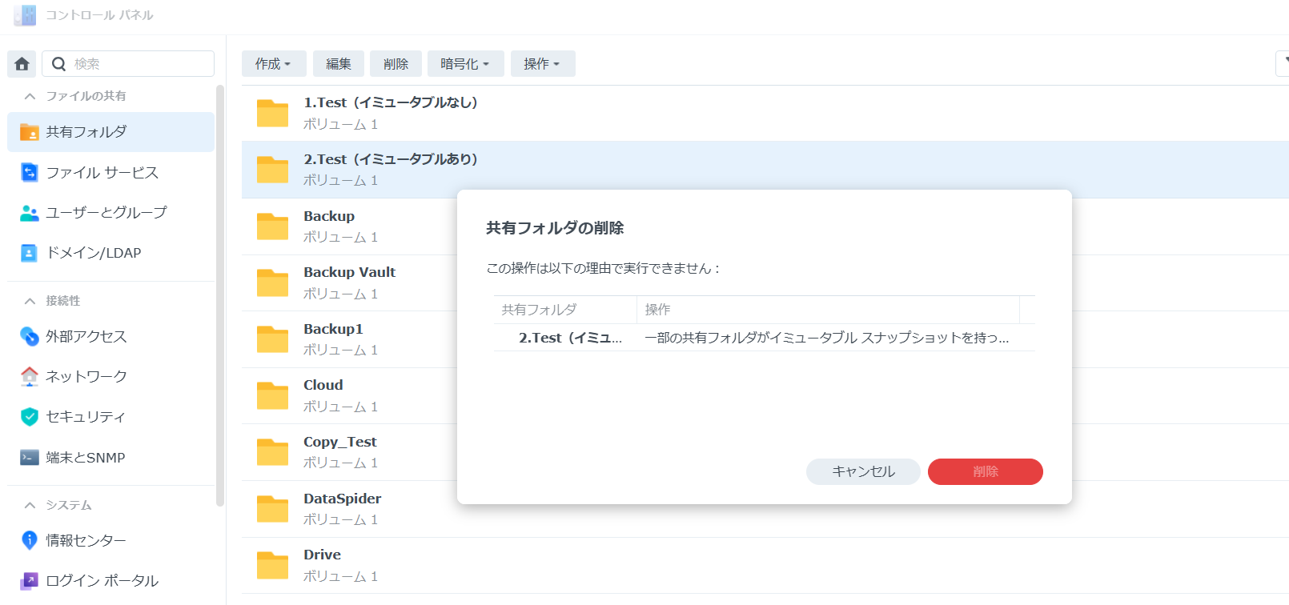Open ユーザーとグループ settings
The height and width of the screenshot is (605, 1289).
[x=106, y=213]
